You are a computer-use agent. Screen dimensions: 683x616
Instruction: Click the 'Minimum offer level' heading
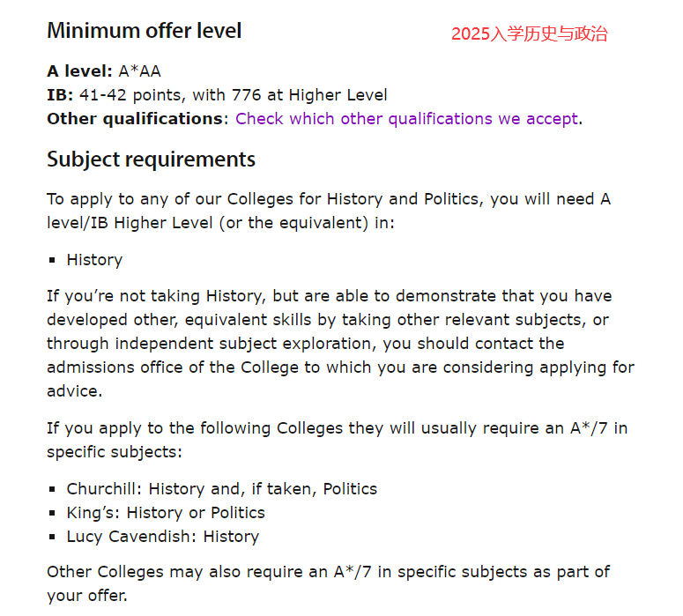[145, 31]
